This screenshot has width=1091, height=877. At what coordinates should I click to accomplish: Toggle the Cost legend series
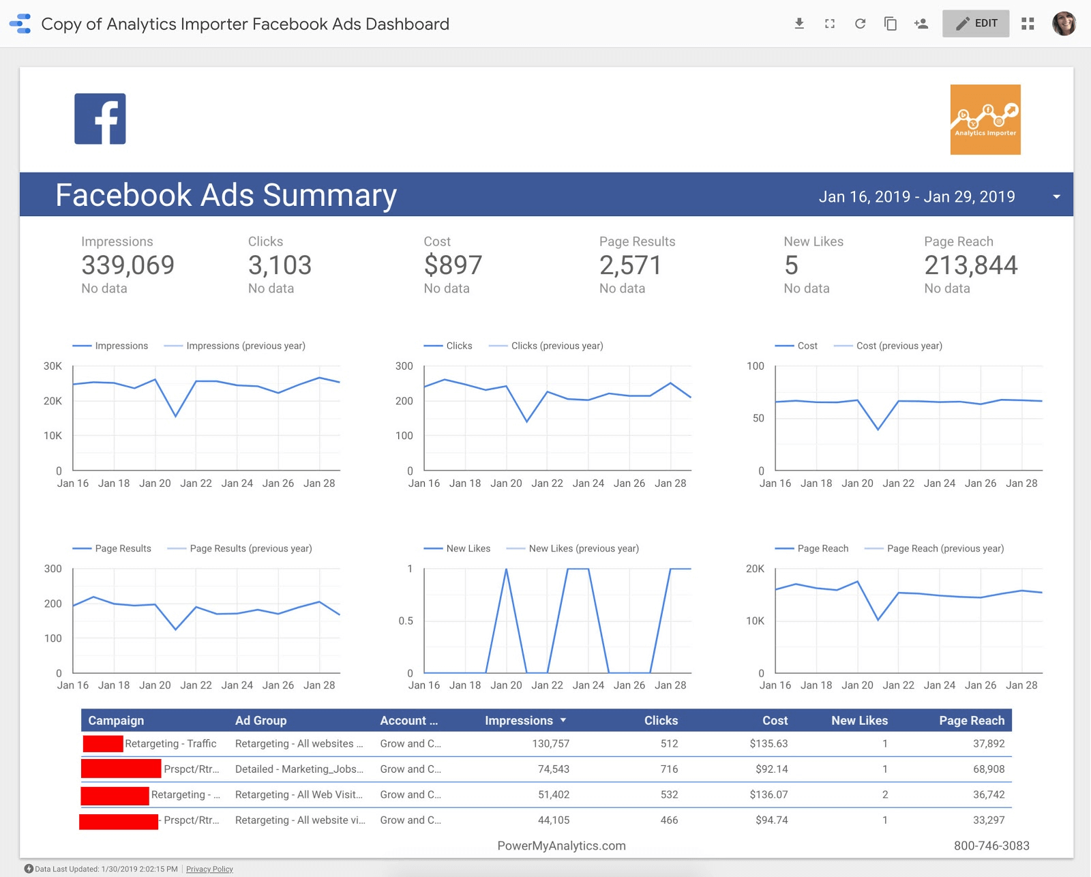point(796,346)
